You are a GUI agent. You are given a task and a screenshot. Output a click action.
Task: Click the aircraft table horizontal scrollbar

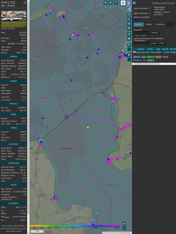[x=154, y=64]
